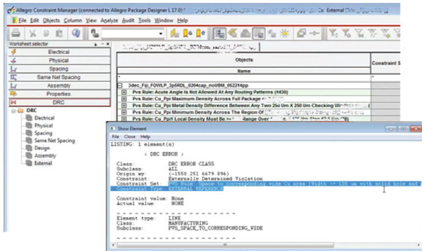Open the Edit menu
The height and width of the screenshot is (252, 426).
point(34,20)
